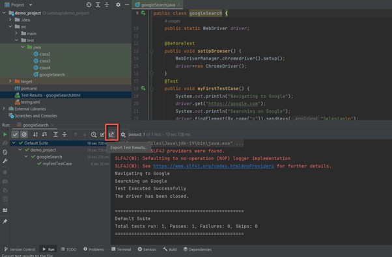Screen dimensions: 392x257
Task: Open the Project view dropdown
Action: point(31,5)
